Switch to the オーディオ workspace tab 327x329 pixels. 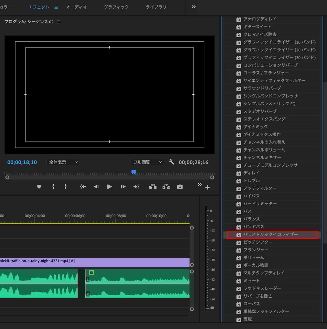click(x=76, y=7)
